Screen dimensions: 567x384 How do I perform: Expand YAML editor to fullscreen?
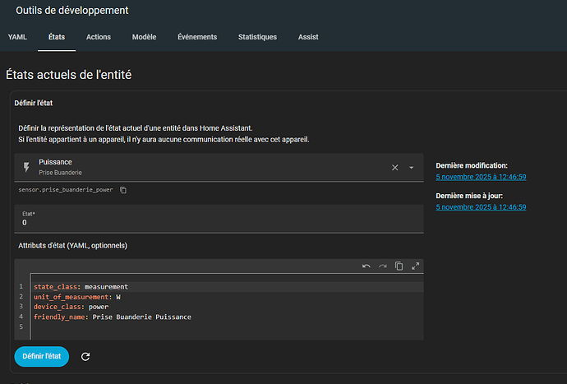415,266
